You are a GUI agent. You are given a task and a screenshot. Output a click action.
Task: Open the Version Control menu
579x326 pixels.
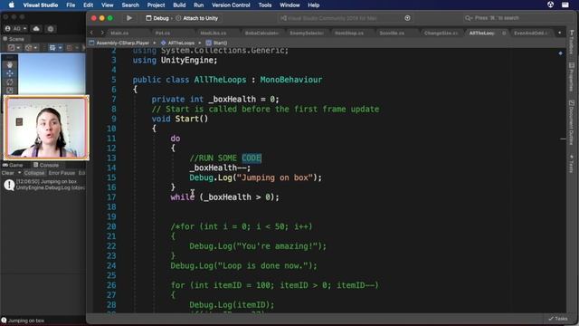click(231, 5)
